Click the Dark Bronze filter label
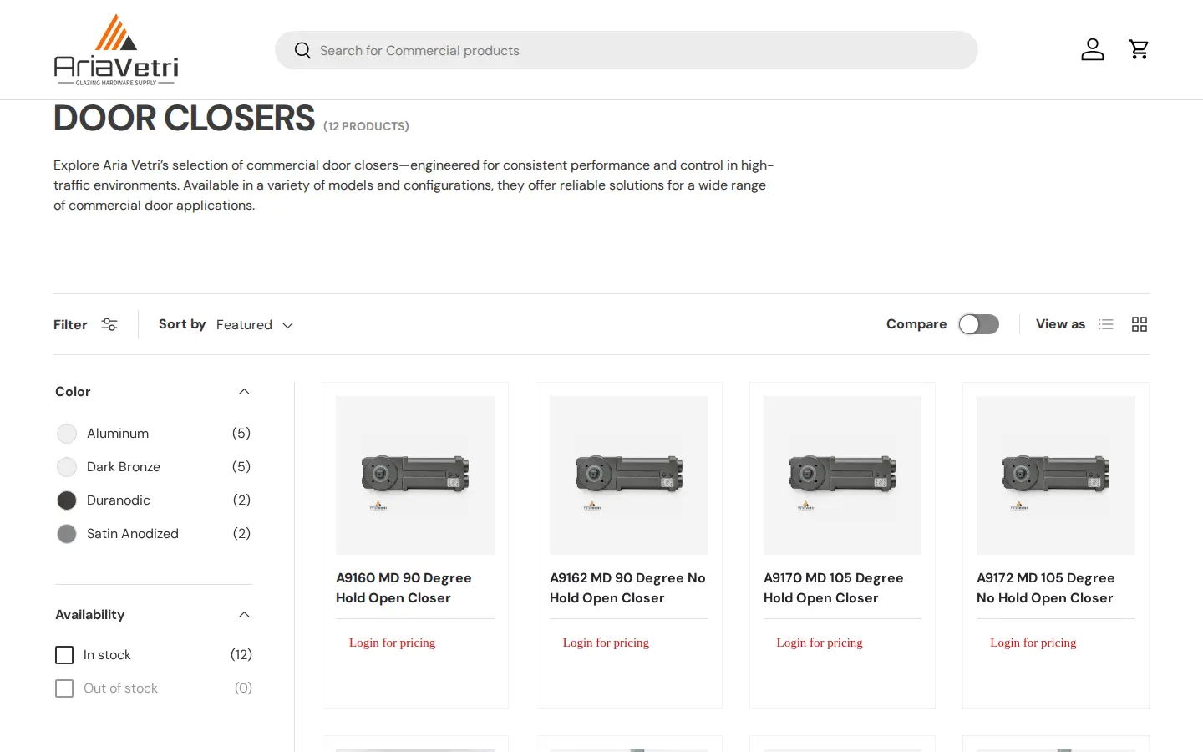Screen dimensions: 1203x752 tap(124, 467)
